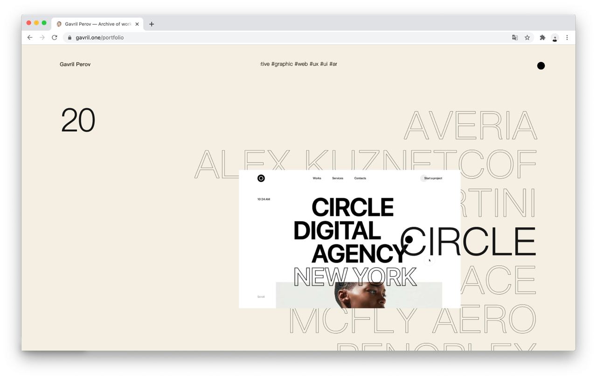Click the macOS green maximize button
Image resolution: width=597 pixels, height=379 pixels.
tap(44, 23)
